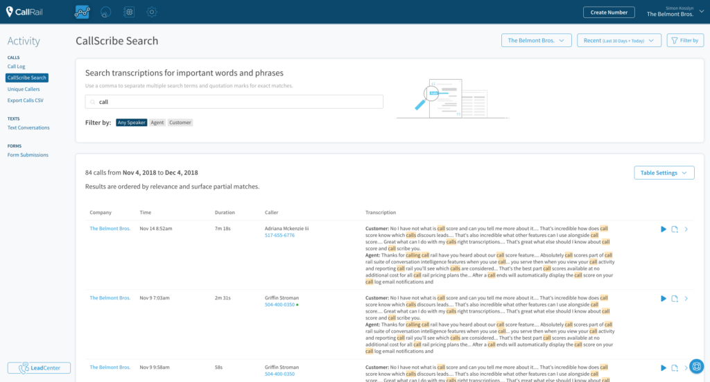This screenshot has height=382, width=710.
Task: Select Customer speaker filter
Action: [180, 123]
